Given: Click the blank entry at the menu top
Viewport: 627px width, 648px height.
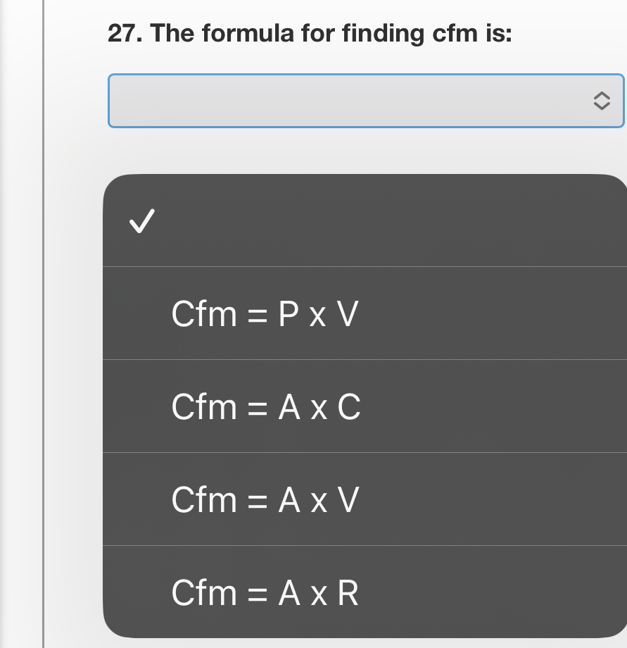Looking at the screenshot, I should point(352,220).
